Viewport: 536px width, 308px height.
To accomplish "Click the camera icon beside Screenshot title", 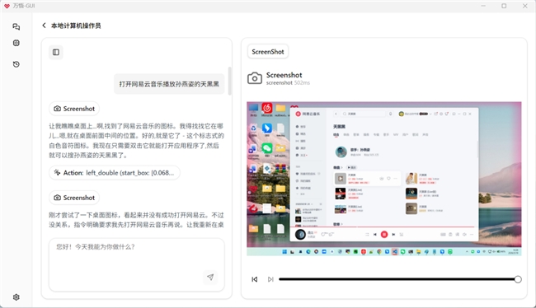I will [x=255, y=78].
